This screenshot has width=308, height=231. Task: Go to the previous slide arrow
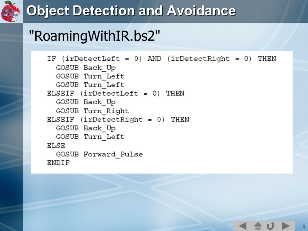[x=243, y=226]
